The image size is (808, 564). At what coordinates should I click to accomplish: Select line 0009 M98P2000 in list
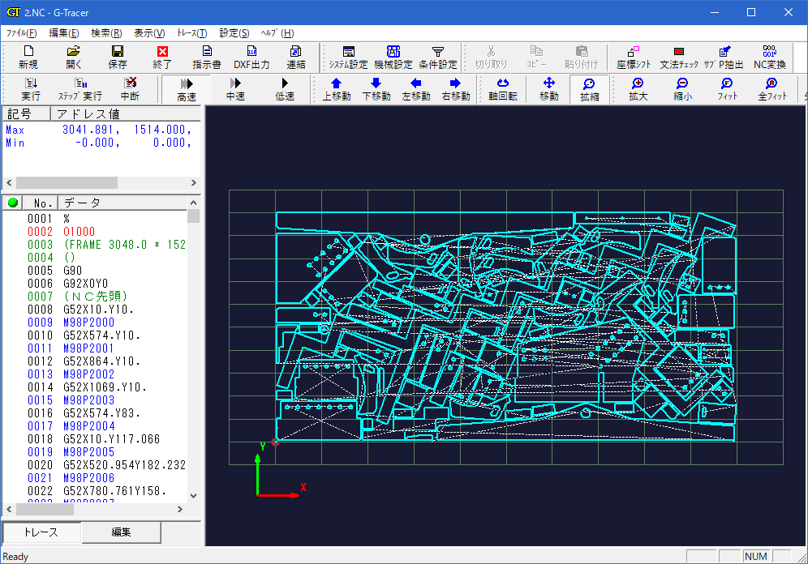(88, 323)
